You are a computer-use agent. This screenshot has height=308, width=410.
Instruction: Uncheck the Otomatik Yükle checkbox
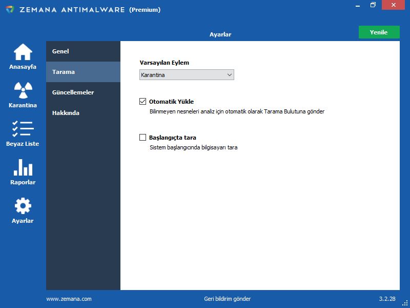click(142, 101)
